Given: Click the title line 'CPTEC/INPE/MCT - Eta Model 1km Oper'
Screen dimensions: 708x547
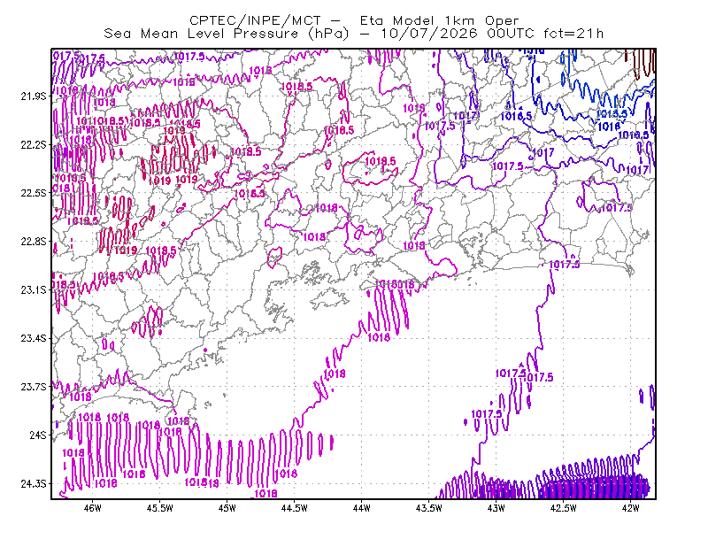Looking at the screenshot, I should 354,20.
